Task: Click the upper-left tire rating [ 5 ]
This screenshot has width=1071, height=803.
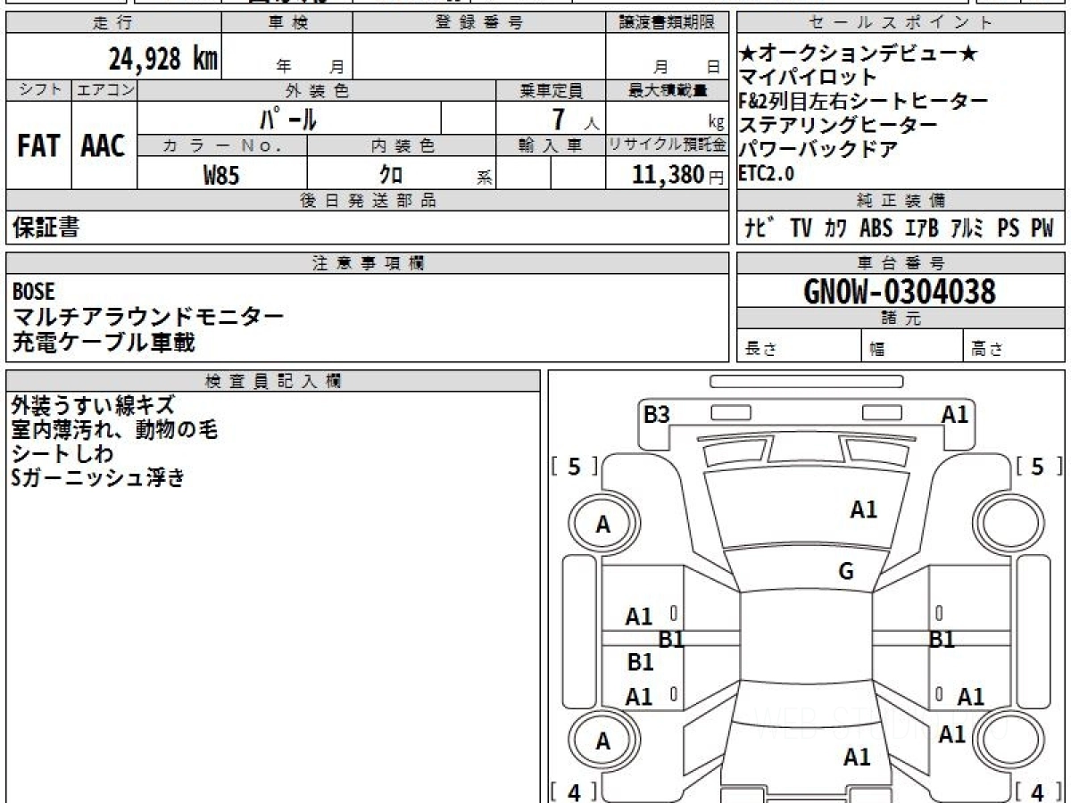Action: click(575, 466)
